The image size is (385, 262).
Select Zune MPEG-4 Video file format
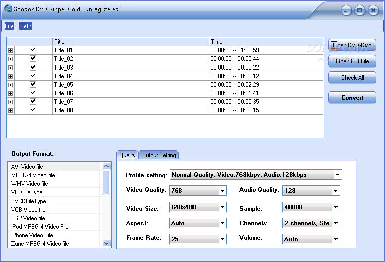click(x=55, y=244)
